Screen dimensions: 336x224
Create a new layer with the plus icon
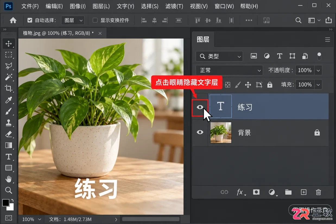pos(304,192)
